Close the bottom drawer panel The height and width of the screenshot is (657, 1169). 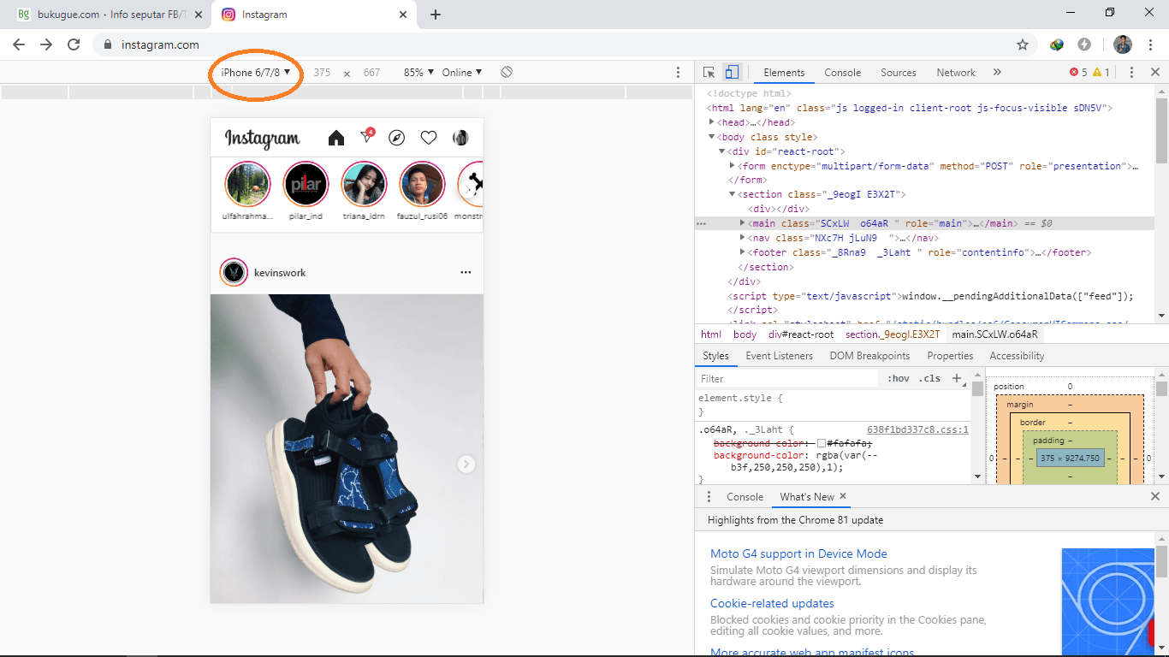tap(1154, 496)
